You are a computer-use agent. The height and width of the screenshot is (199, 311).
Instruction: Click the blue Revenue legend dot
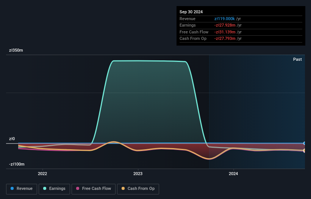pos(12,188)
